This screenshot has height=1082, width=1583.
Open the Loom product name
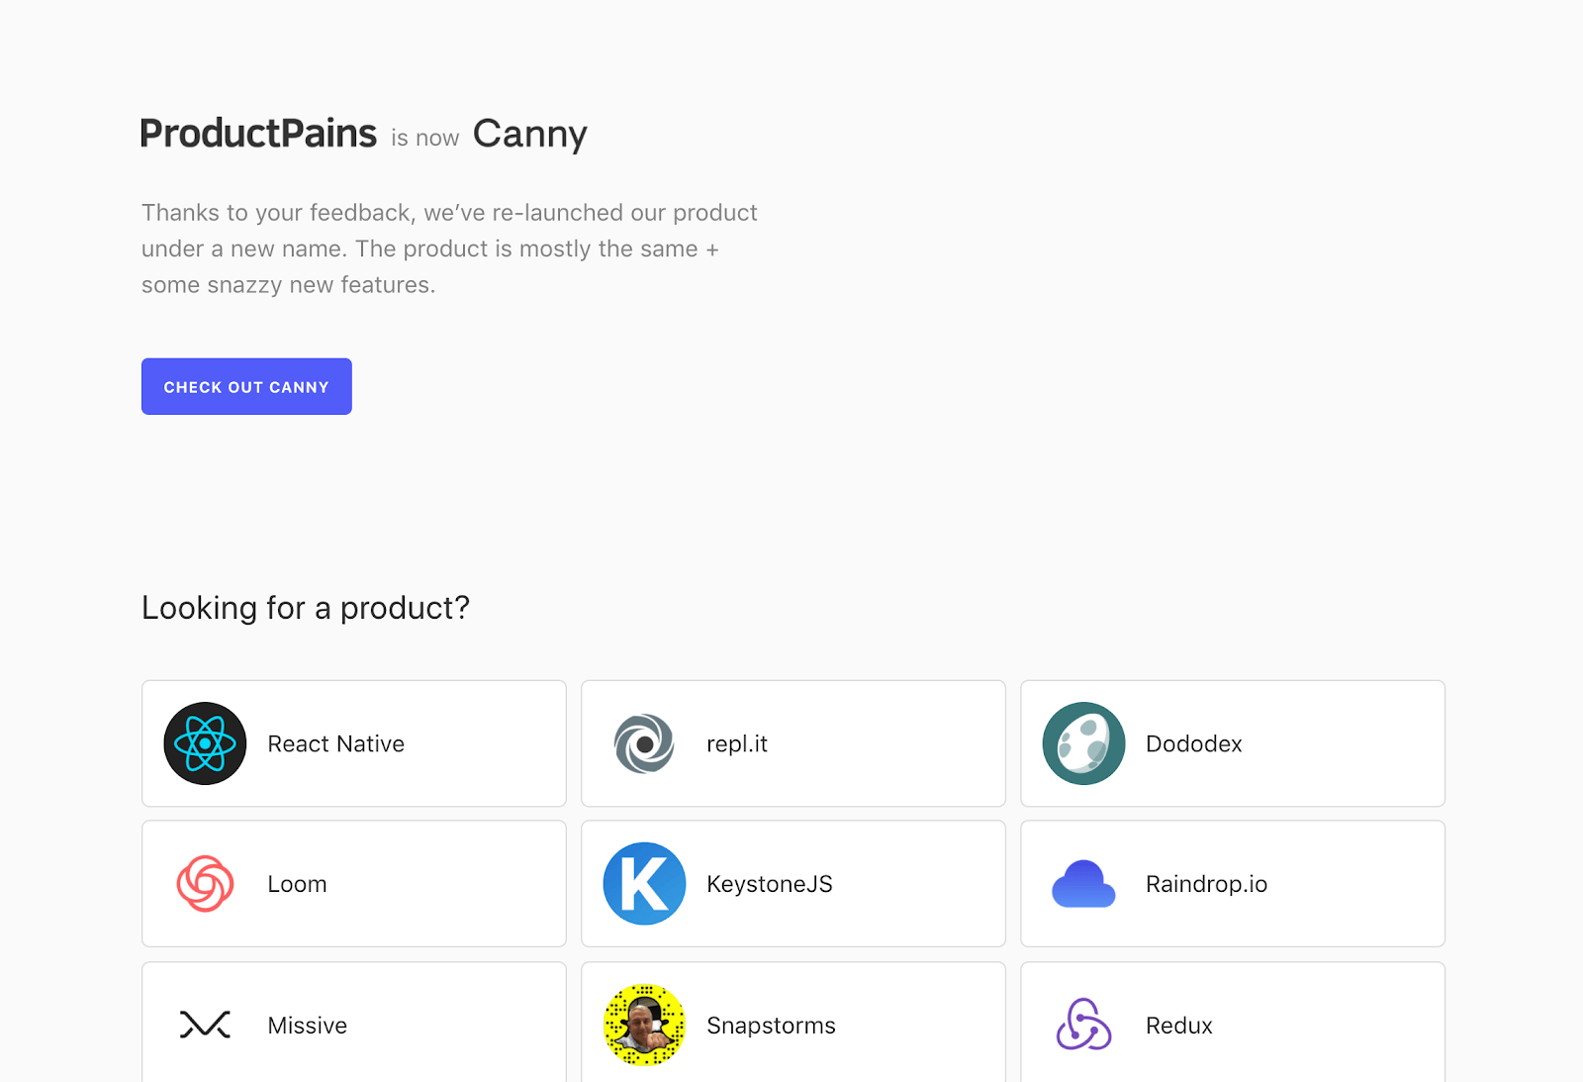click(297, 884)
